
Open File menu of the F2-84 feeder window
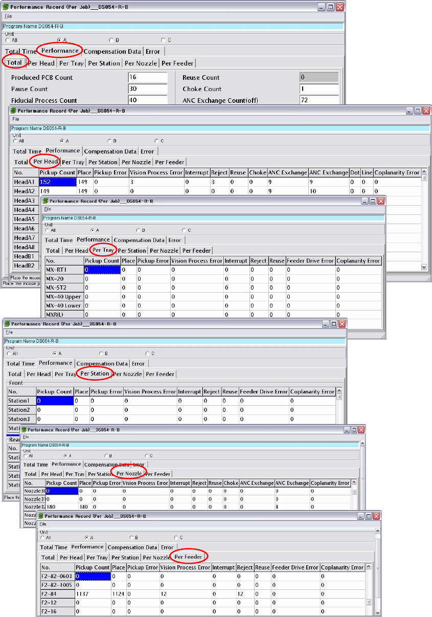point(43,524)
